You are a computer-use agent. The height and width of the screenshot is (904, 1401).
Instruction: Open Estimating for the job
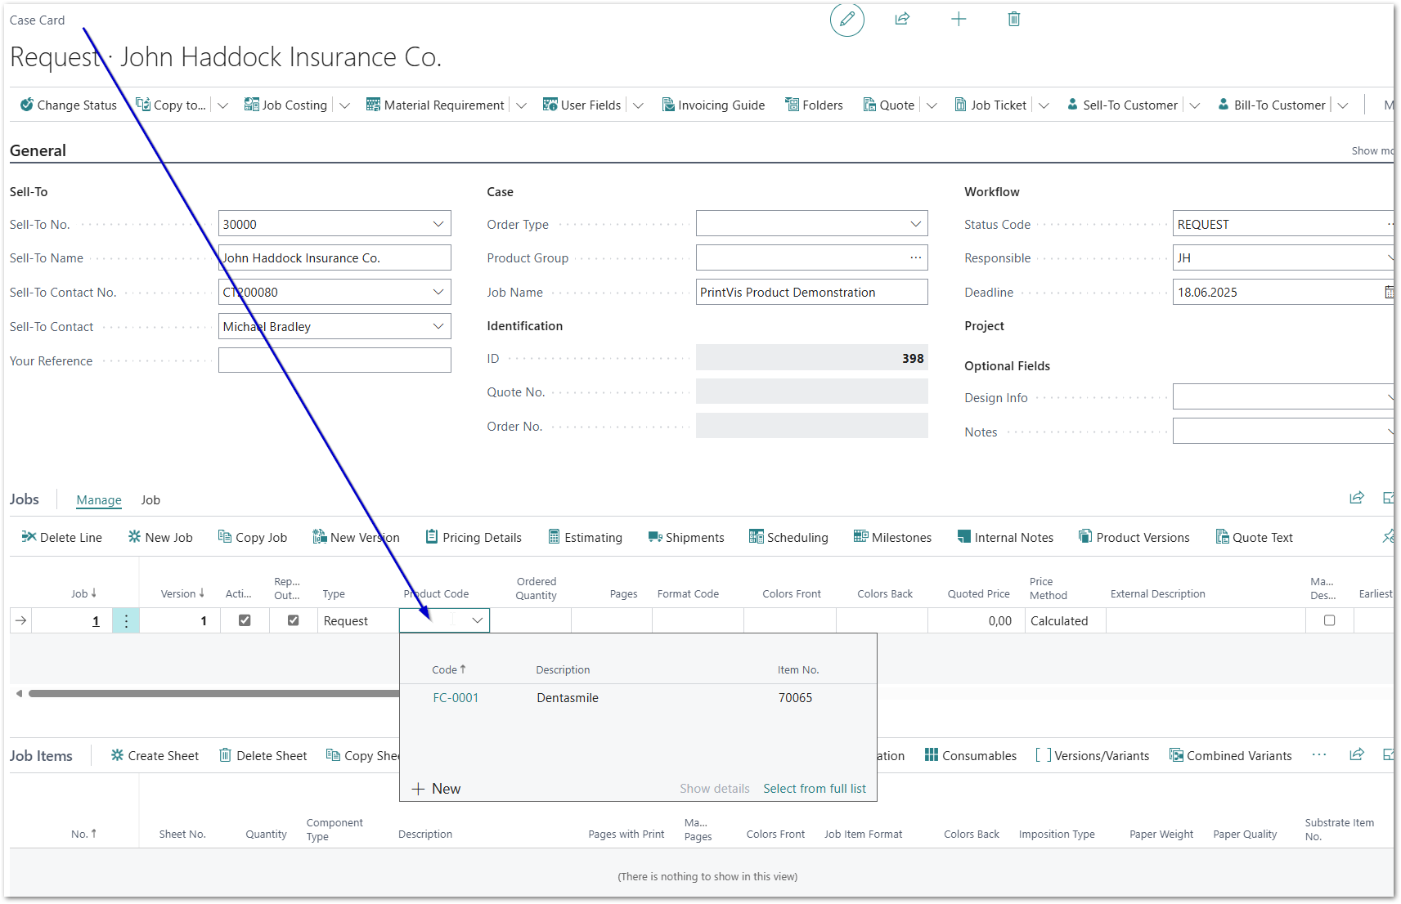click(x=585, y=538)
